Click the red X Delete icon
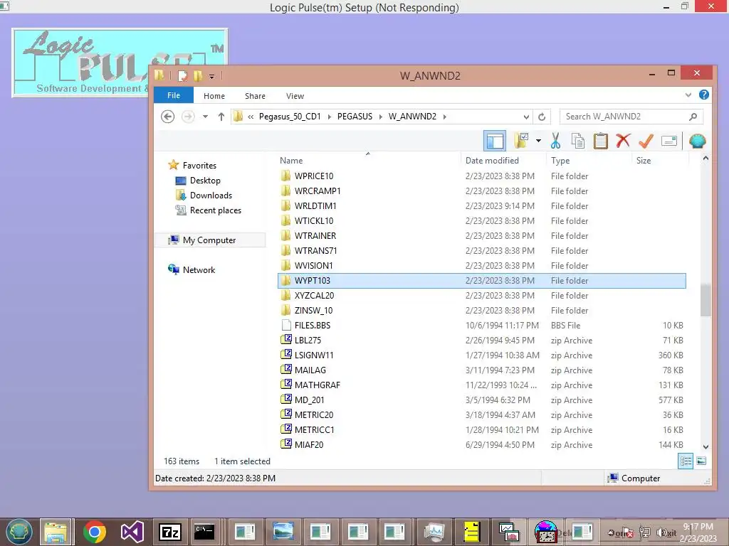The width and height of the screenshot is (729, 546). pos(623,141)
